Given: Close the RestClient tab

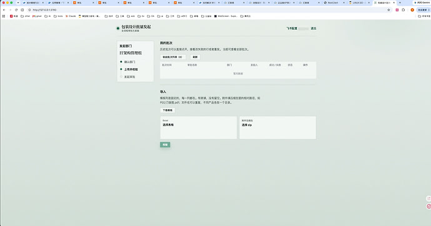Looking at the screenshot, I should pos(344,2).
